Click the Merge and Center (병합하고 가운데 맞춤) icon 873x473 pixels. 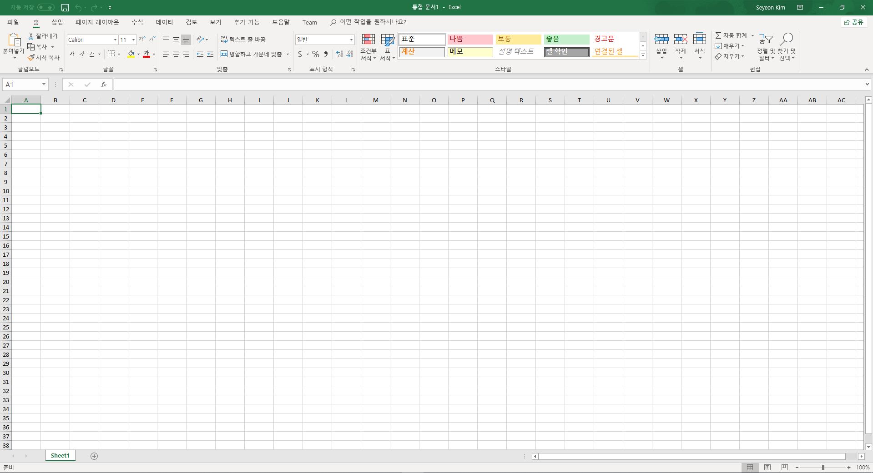[224, 54]
